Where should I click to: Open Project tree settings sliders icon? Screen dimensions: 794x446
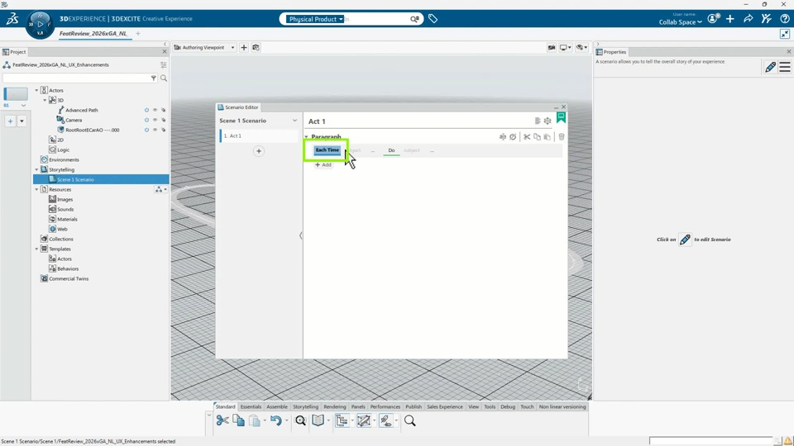[164, 64]
